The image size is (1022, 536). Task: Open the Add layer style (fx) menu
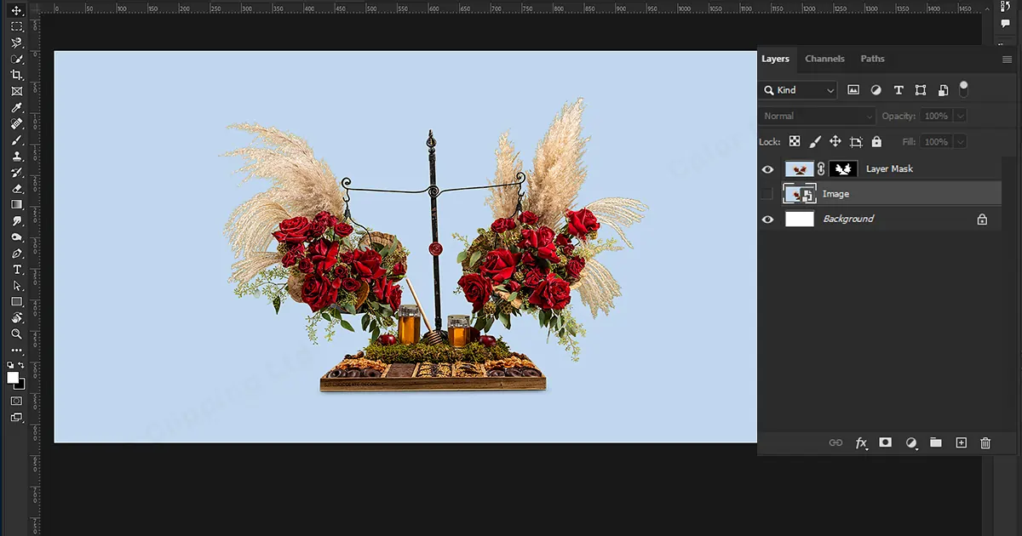pyautogui.click(x=861, y=442)
